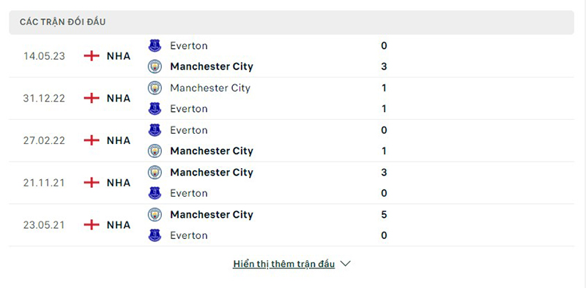Click Manchester City name in 23.05.21 match
The image size is (586, 288).
point(212,214)
